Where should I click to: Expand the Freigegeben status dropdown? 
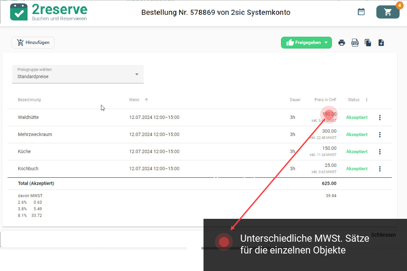coord(325,42)
